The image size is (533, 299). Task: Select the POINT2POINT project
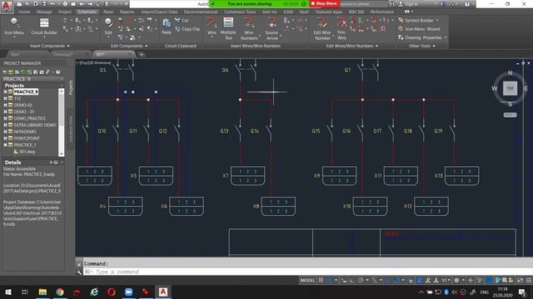[x=27, y=139]
